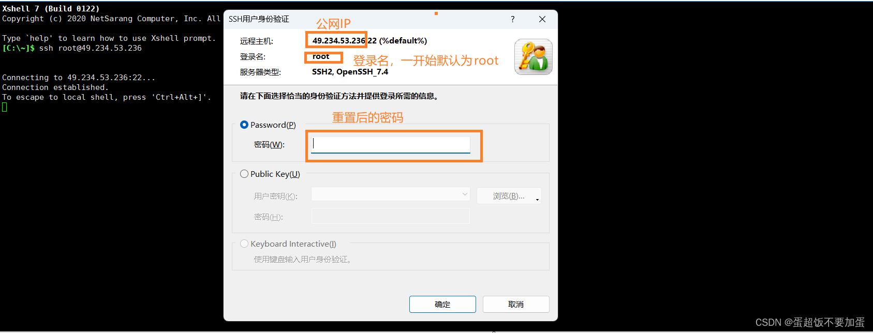
Task: Click the help question mark icon
Action: 512,19
